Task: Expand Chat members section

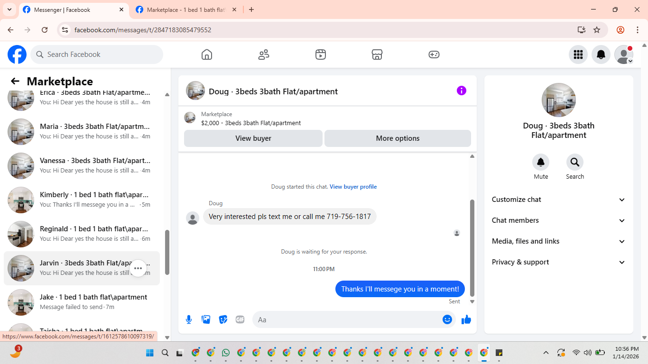Action: (x=558, y=220)
